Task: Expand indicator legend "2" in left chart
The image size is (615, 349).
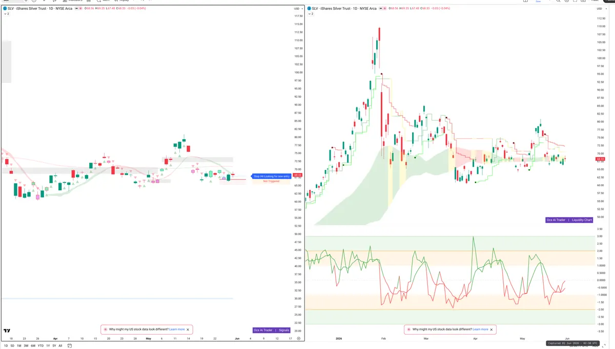Action: tap(7, 14)
